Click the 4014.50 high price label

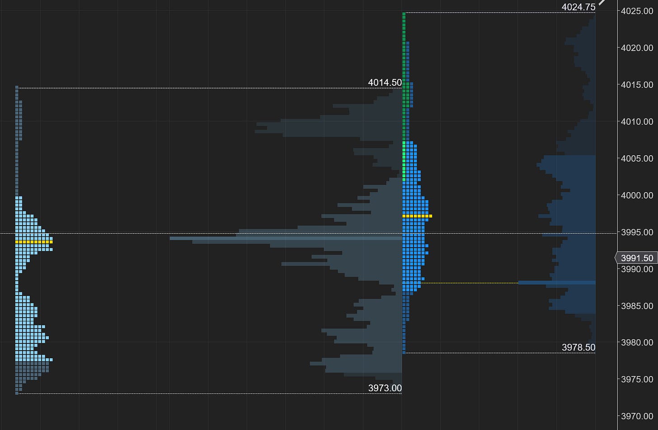(385, 83)
